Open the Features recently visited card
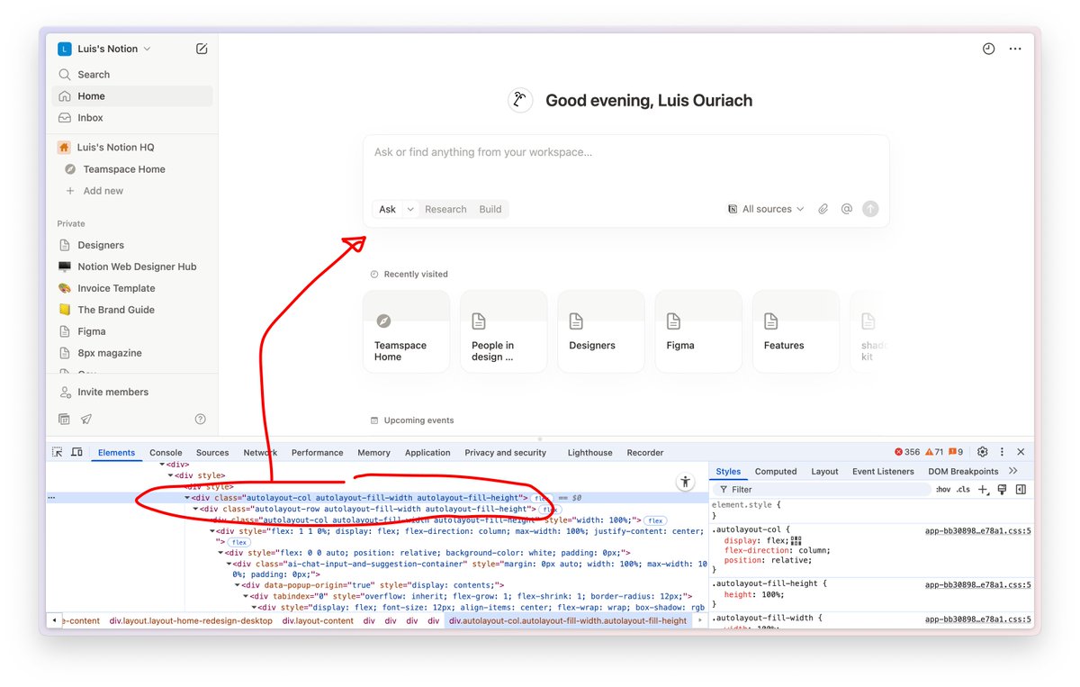The width and height of the screenshot is (1080, 687). click(796, 331)
